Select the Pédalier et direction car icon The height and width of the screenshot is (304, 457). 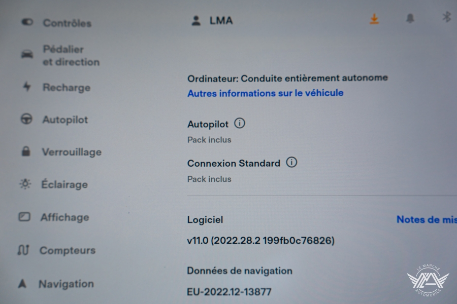pyautogui.click(x=27, y=54)
